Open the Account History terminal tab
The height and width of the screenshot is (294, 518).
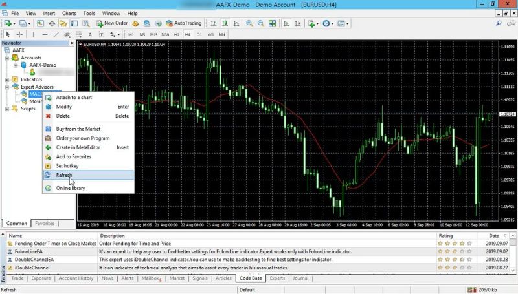point(76,278)
